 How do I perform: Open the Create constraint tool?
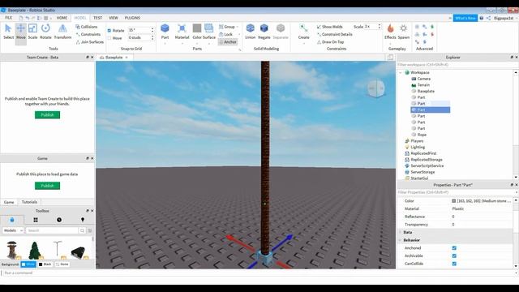pos(303,32)
